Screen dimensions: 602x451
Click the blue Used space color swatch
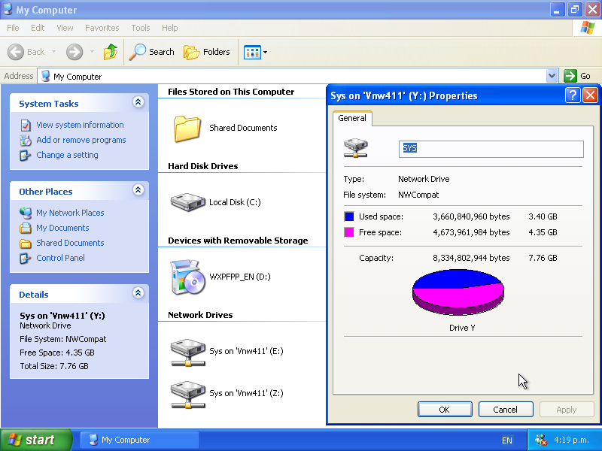tap(349, 216)
